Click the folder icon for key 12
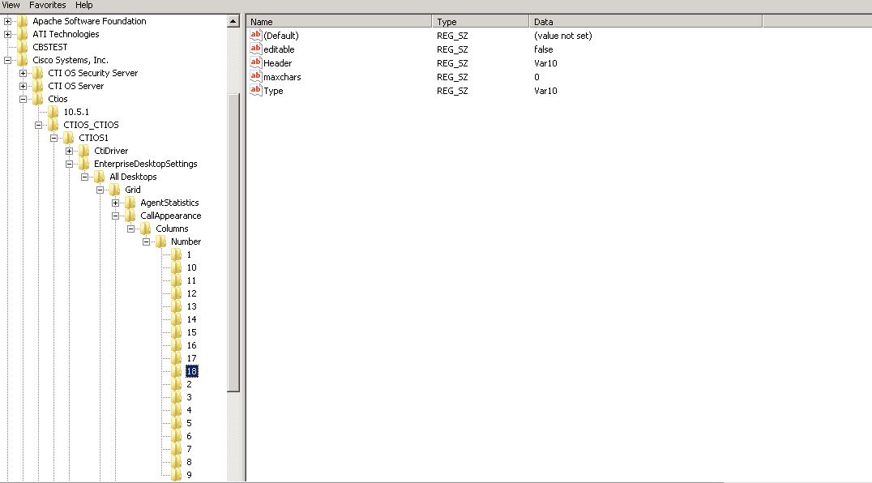The image size is (872, 483). [x=177, y=293]
